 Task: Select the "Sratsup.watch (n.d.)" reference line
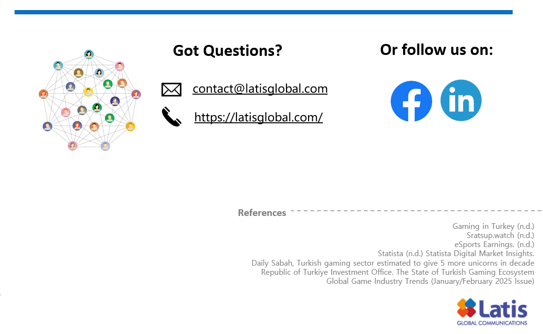(x=500, y=235)
